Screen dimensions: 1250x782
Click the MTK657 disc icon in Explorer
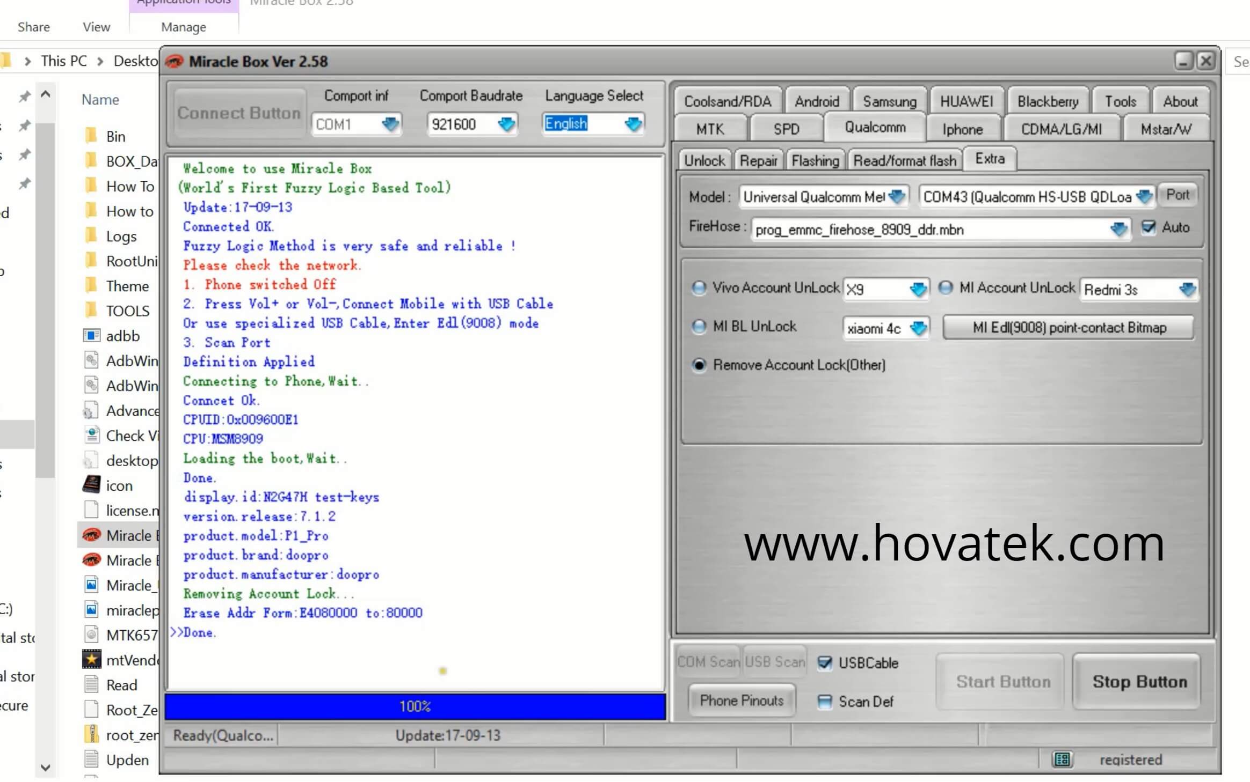pyautogui.click(x=91, y=635)
